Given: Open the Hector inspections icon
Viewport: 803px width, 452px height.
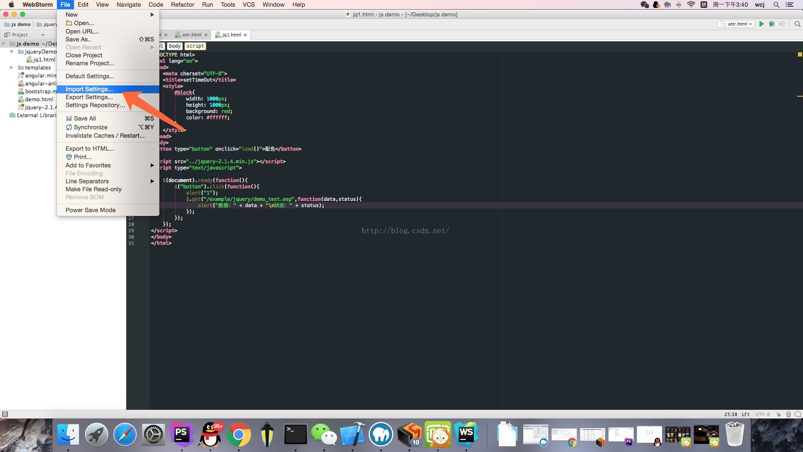Looking at the screenshot, I should 788,414.
